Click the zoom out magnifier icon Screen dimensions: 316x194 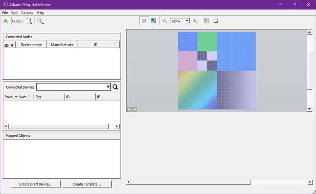(165, 21)
